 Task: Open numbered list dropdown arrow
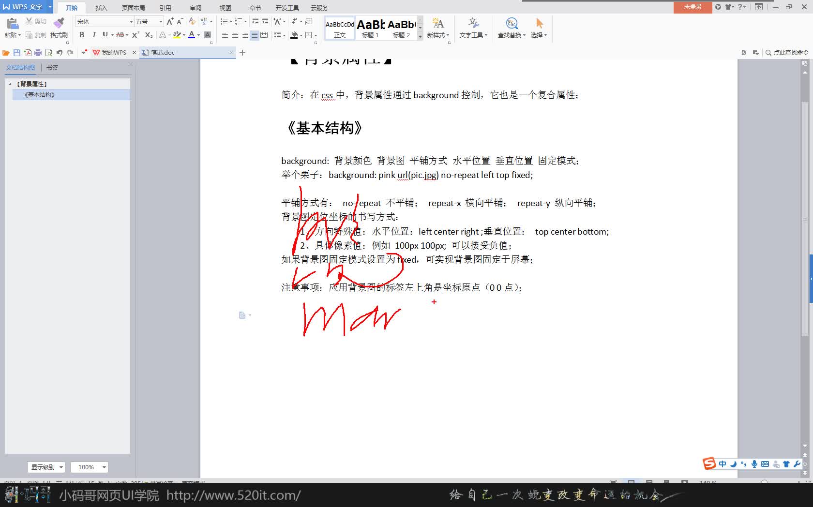click(x=245, y=21)
